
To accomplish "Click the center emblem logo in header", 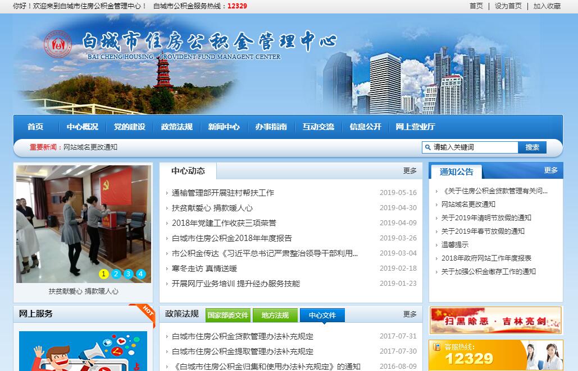I will tap(58, 44).
